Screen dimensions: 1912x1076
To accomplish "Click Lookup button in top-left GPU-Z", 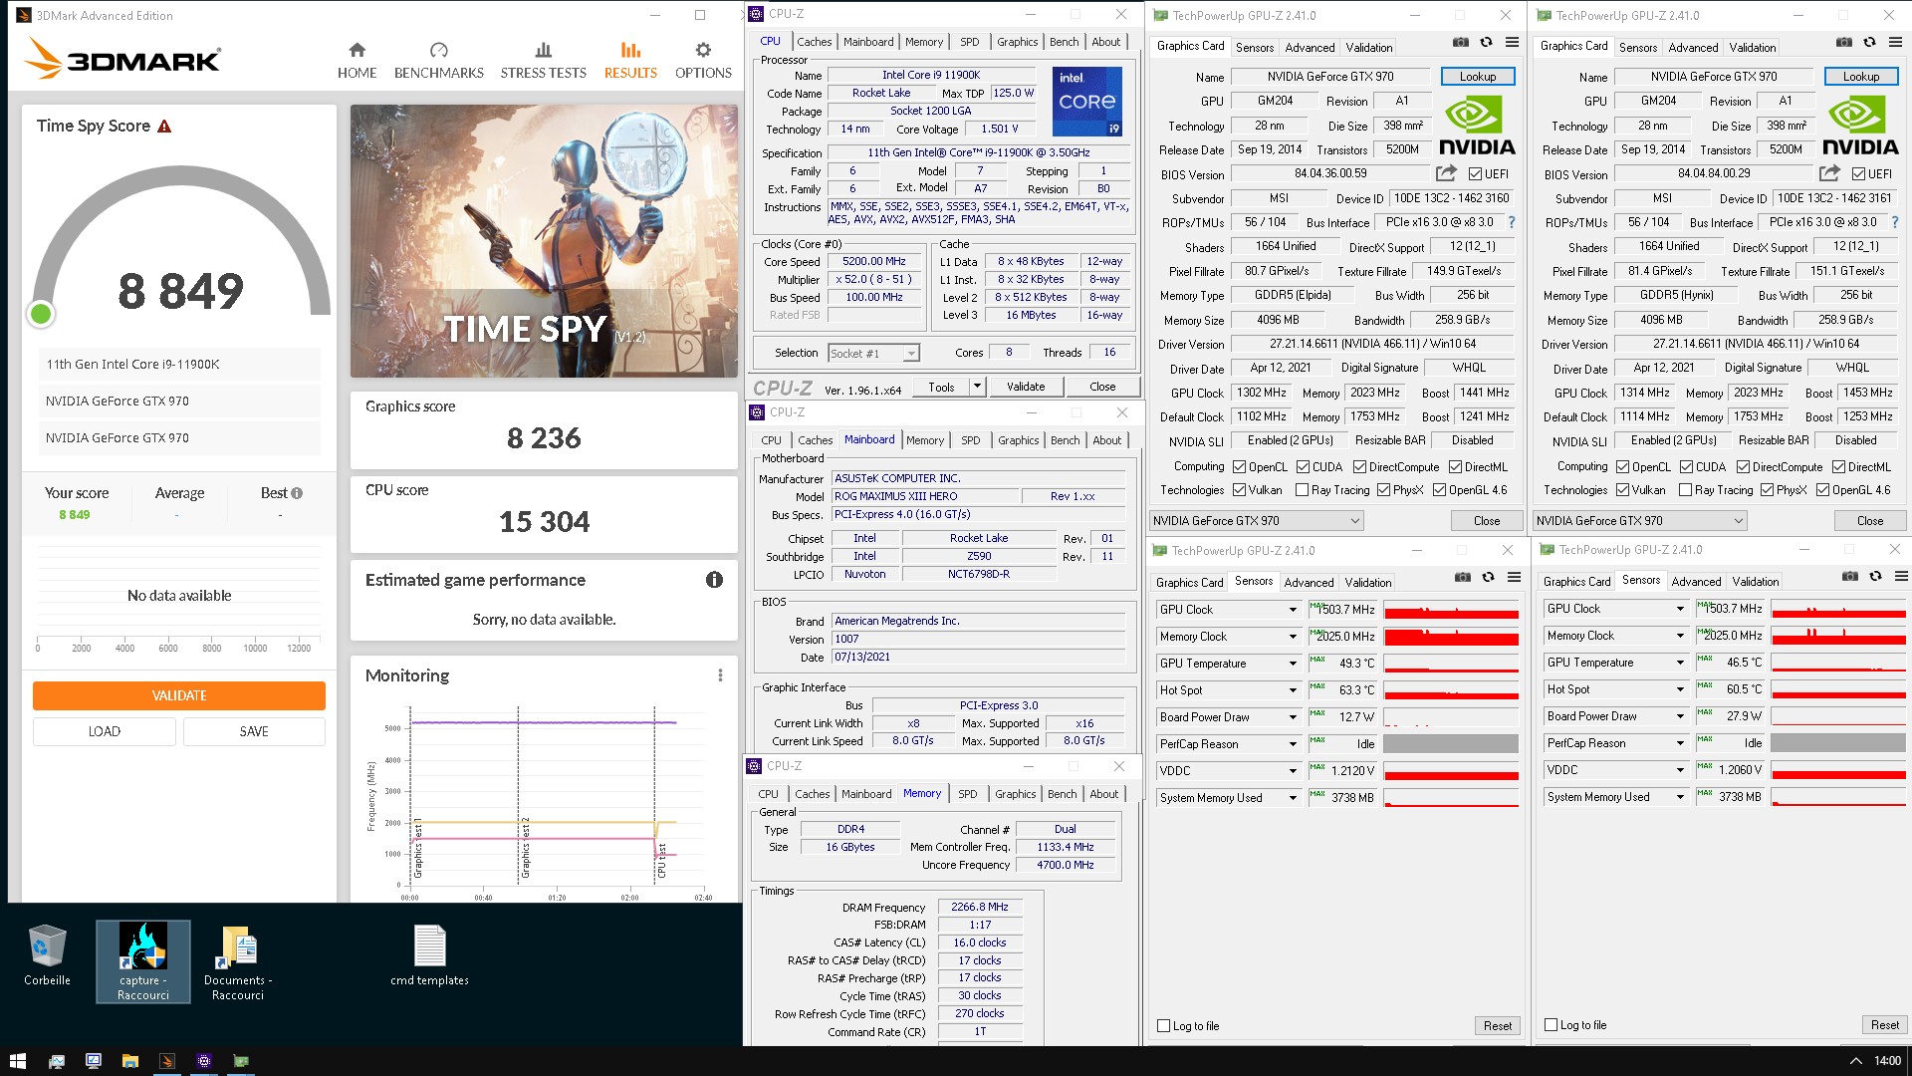I will point(1478,77).
